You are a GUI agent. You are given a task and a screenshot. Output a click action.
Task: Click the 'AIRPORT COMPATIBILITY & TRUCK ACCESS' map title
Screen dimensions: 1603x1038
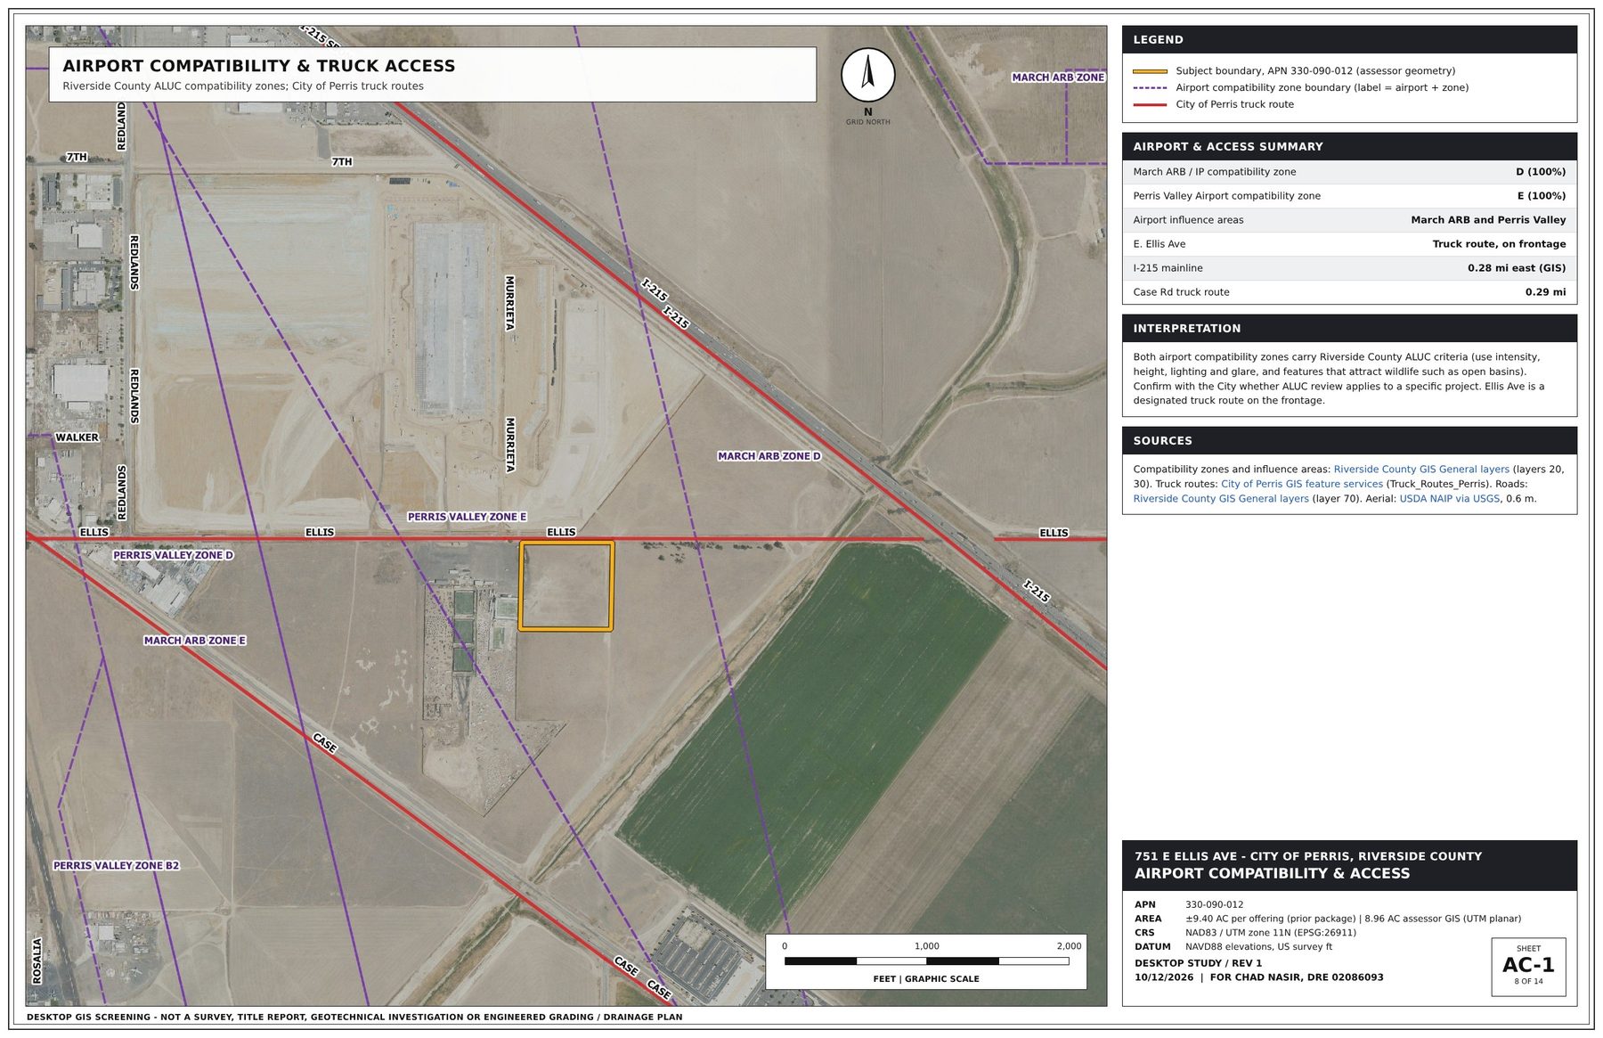pos(259,66)
